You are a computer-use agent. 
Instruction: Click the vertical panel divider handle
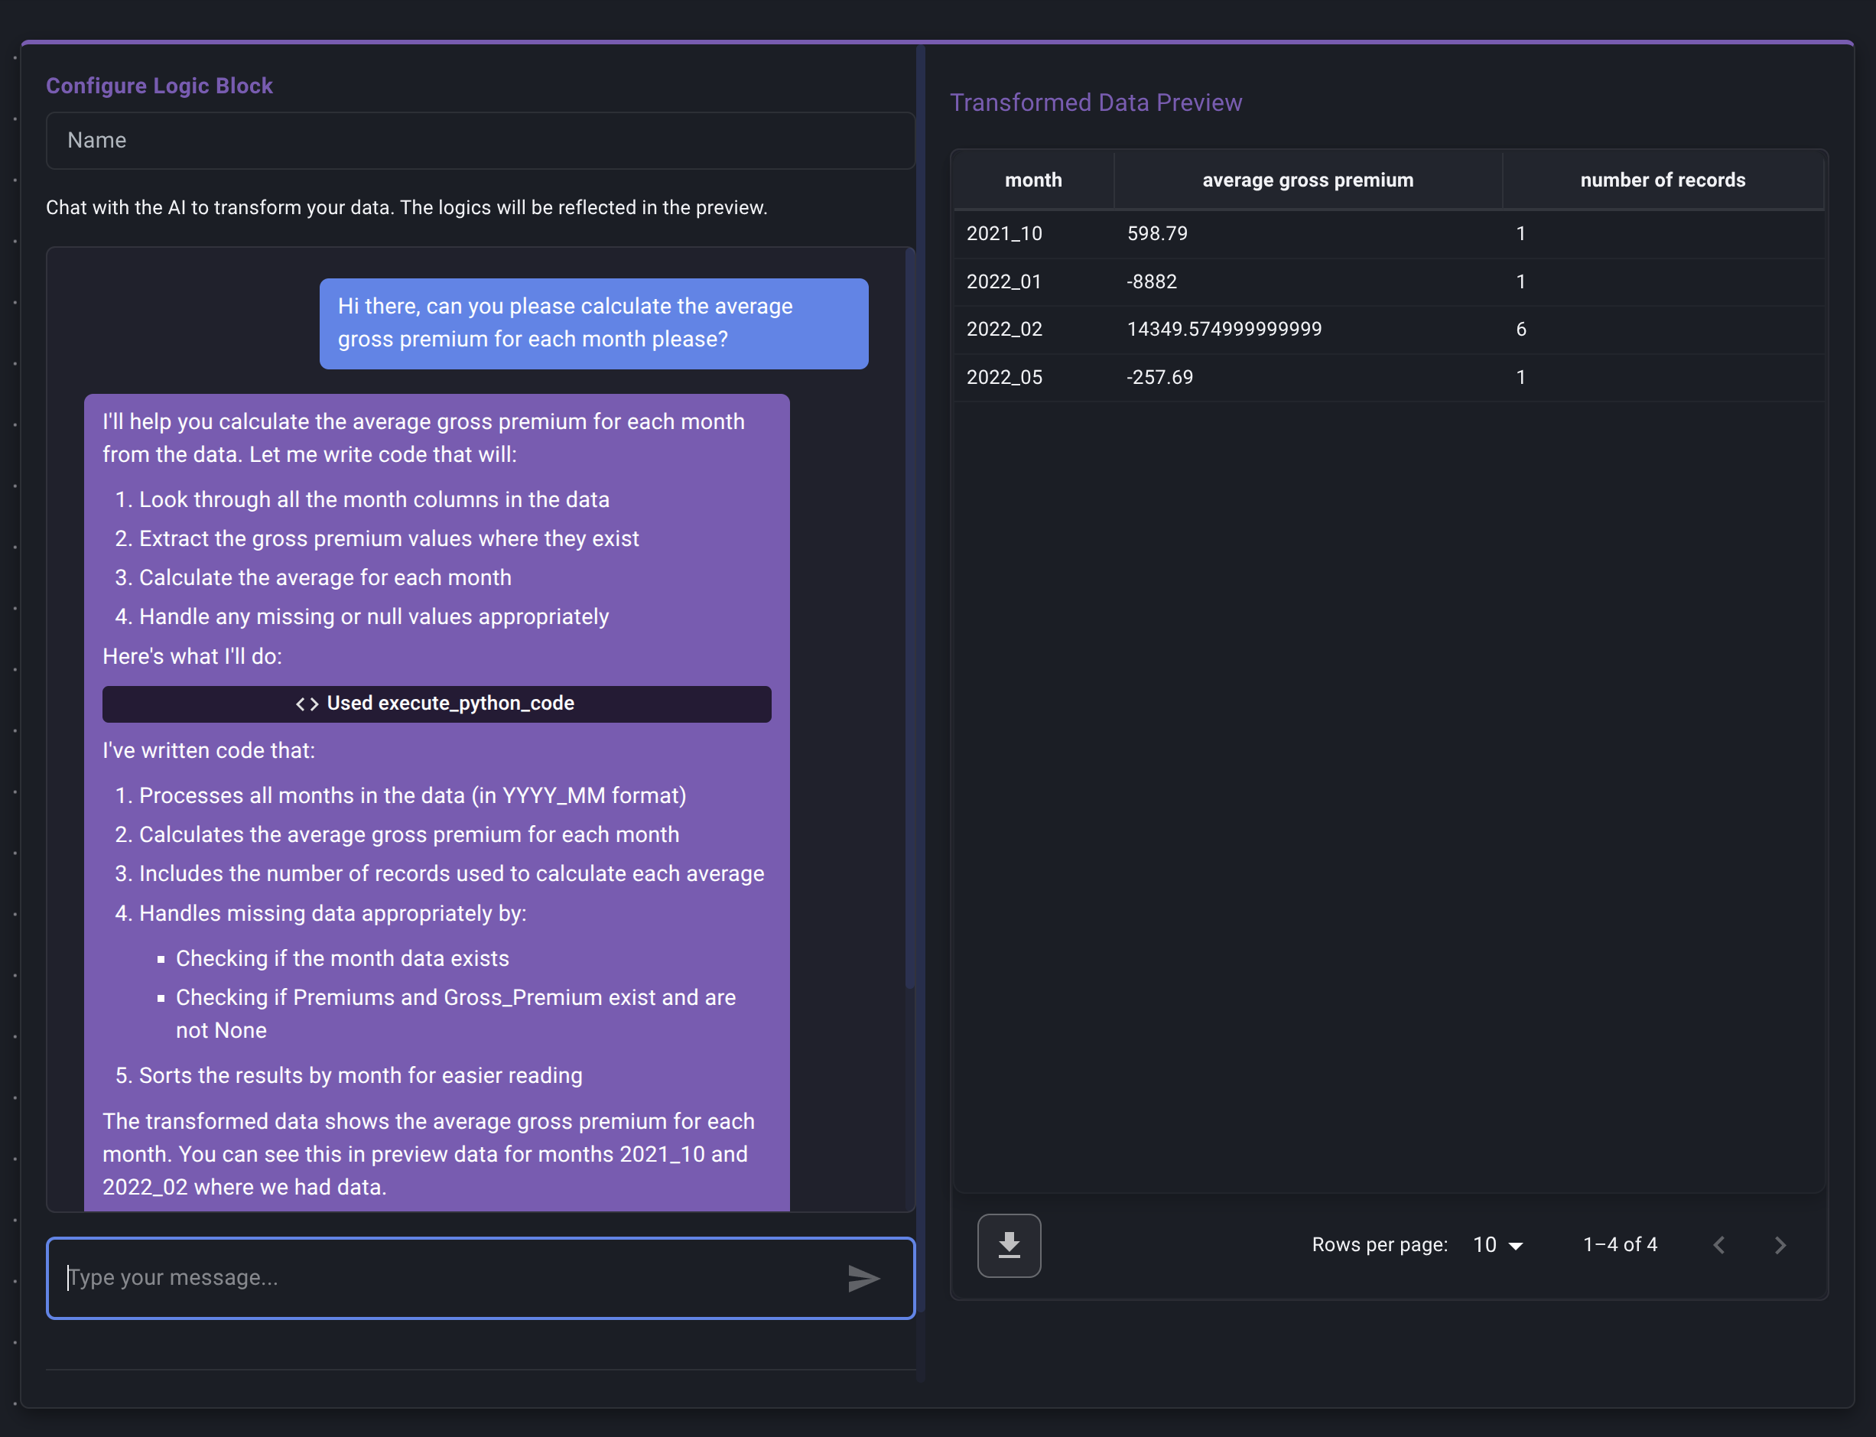[x=921, y=710]
